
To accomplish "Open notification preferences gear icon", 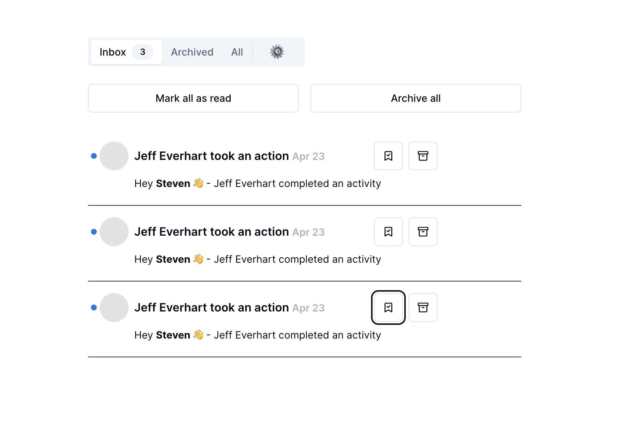I will click(277, 52).
